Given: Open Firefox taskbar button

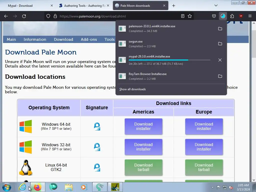Looking at the screenshot, I should click(37, 187).
